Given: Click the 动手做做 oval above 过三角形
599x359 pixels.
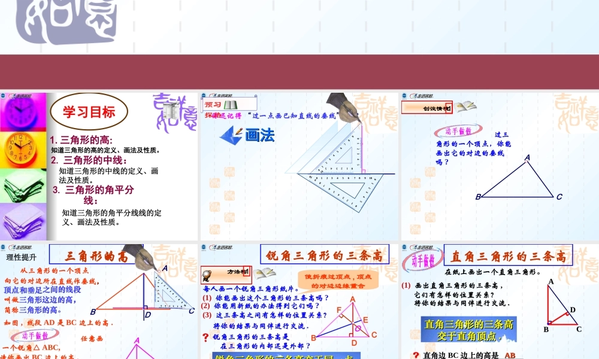Looking at the screenshot, I should pos(458,131).
